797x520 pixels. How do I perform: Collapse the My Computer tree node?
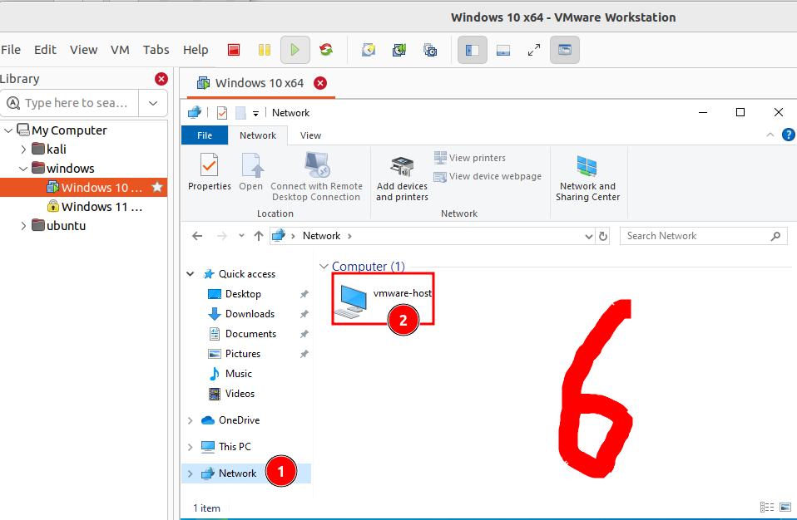(8, 130)
